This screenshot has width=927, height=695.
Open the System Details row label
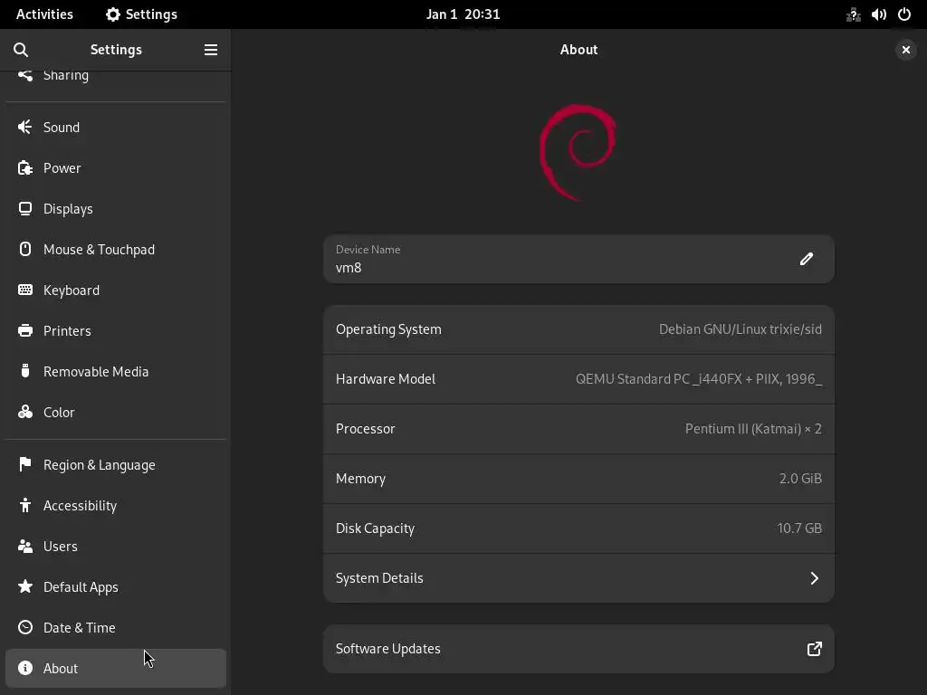pos(379,578)
